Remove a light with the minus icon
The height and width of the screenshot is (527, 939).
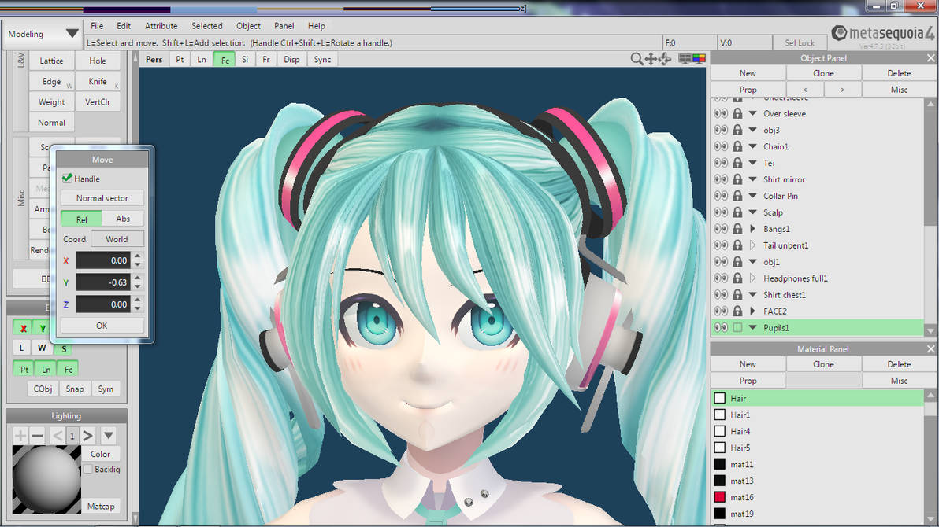[x=37, y=436]
